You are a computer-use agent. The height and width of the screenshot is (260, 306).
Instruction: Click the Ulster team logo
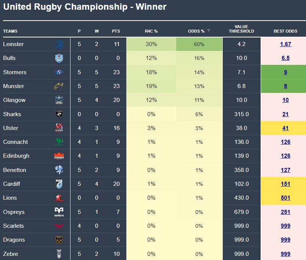pos(59,128)
